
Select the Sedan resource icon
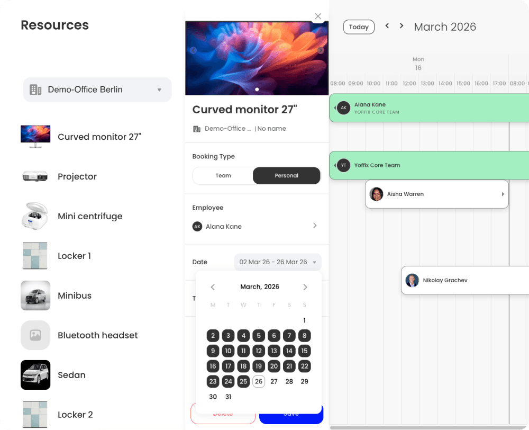pos(35,375)
